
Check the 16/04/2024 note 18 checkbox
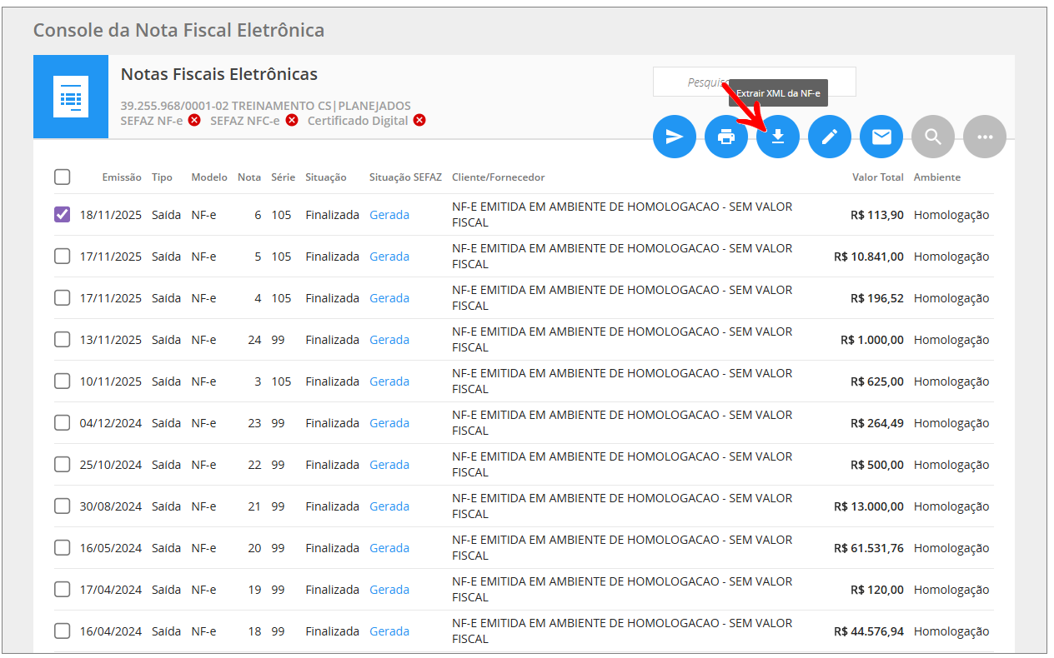pos(63,631)
